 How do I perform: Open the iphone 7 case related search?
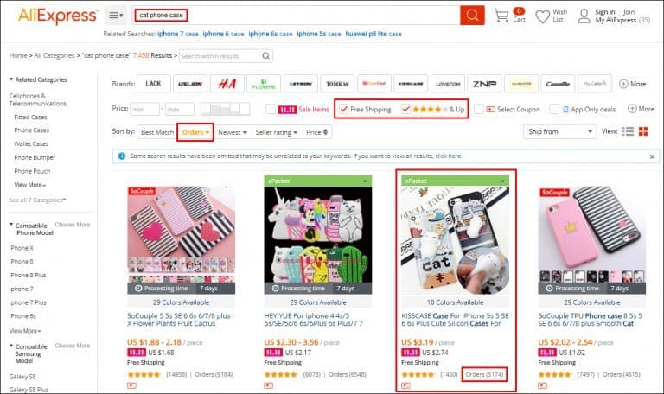coord(178,34)
